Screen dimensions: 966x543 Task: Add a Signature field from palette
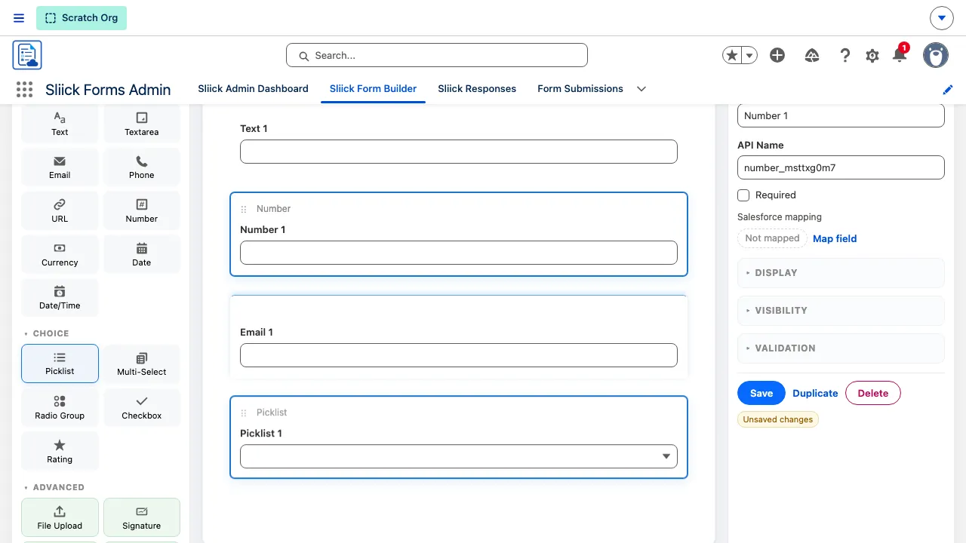coord(142,517)
